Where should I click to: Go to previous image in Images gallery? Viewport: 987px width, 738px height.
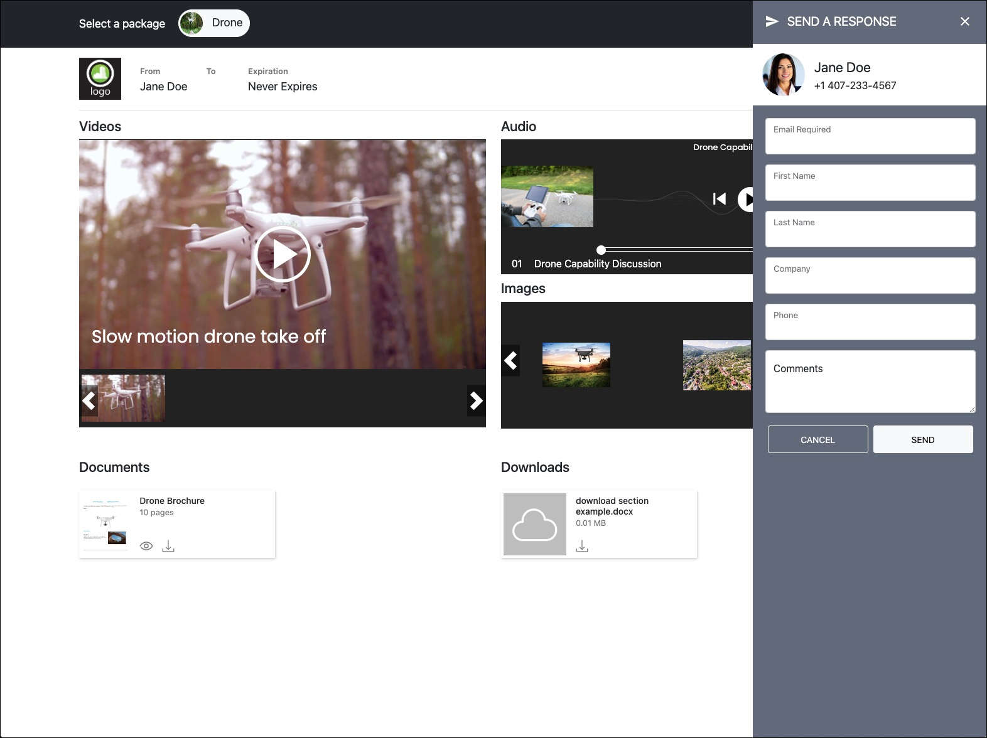pos(511,361)
